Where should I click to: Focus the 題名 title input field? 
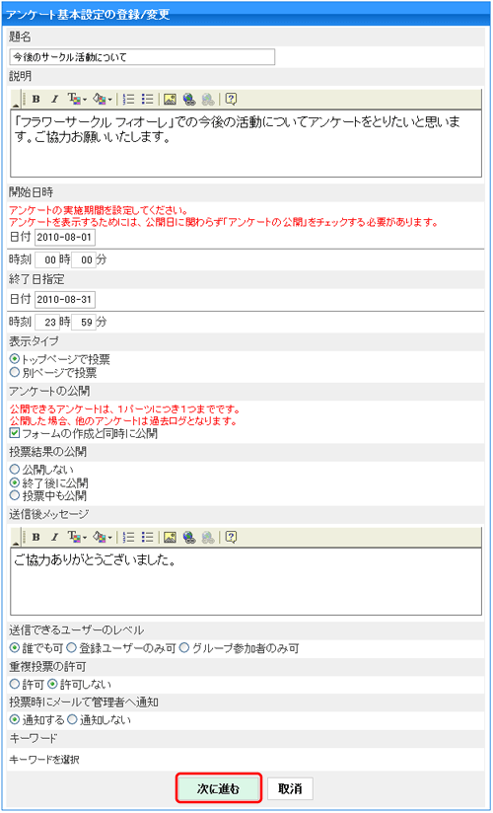pos(142,57)
